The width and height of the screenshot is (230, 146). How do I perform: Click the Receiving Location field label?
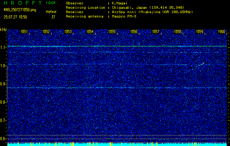(86, 8)
